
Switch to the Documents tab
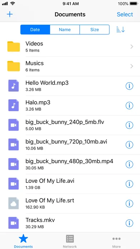[23, 241]
